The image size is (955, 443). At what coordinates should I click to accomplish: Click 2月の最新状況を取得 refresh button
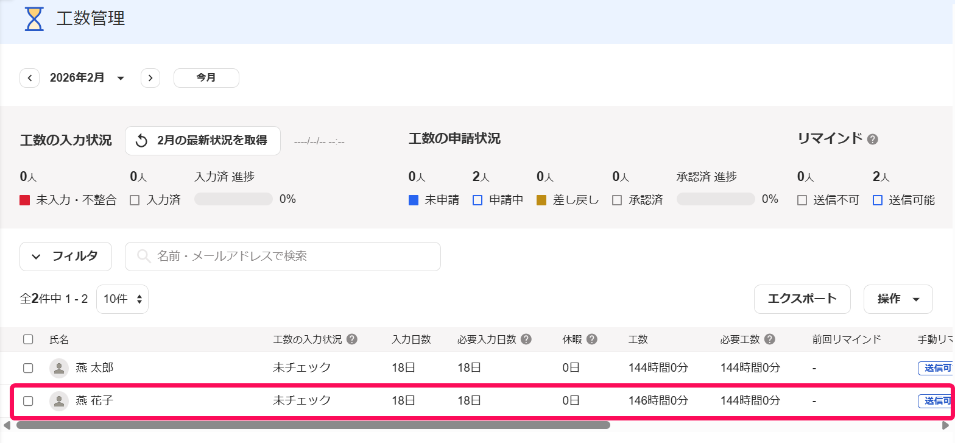pos(203,141)
